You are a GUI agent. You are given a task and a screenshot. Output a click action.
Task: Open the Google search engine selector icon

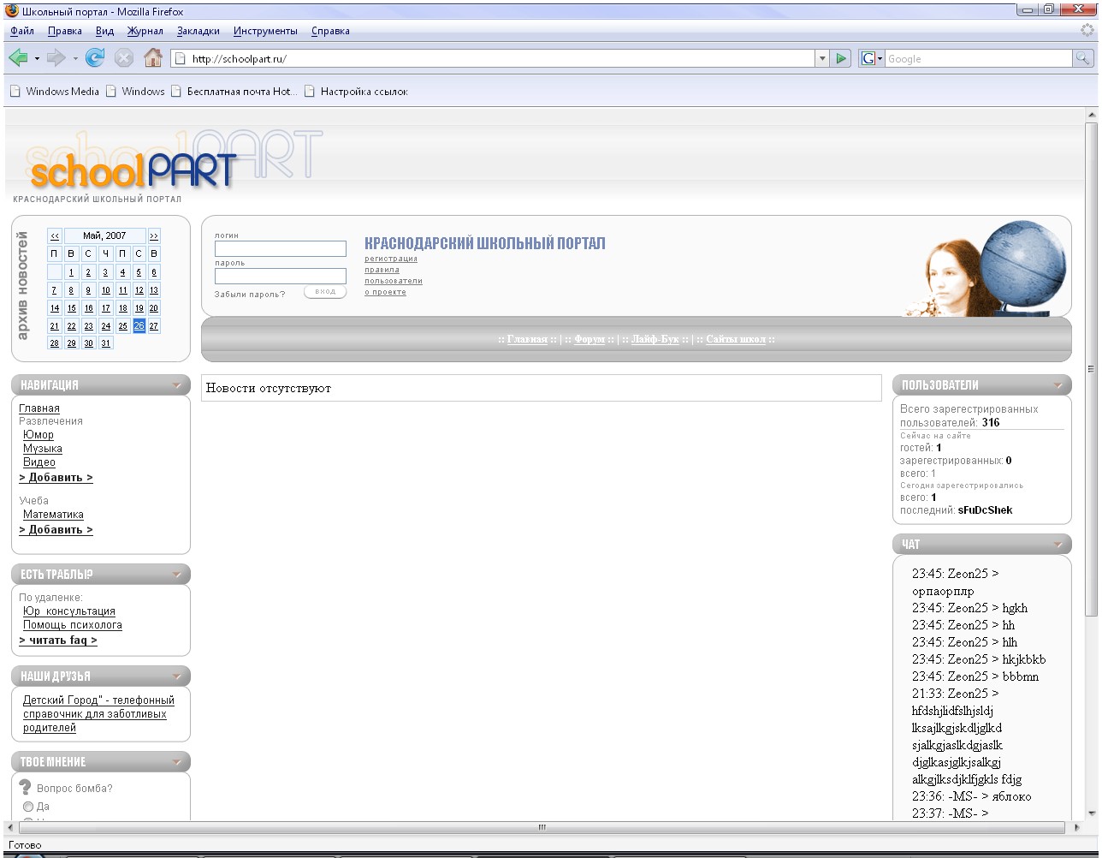871,58
